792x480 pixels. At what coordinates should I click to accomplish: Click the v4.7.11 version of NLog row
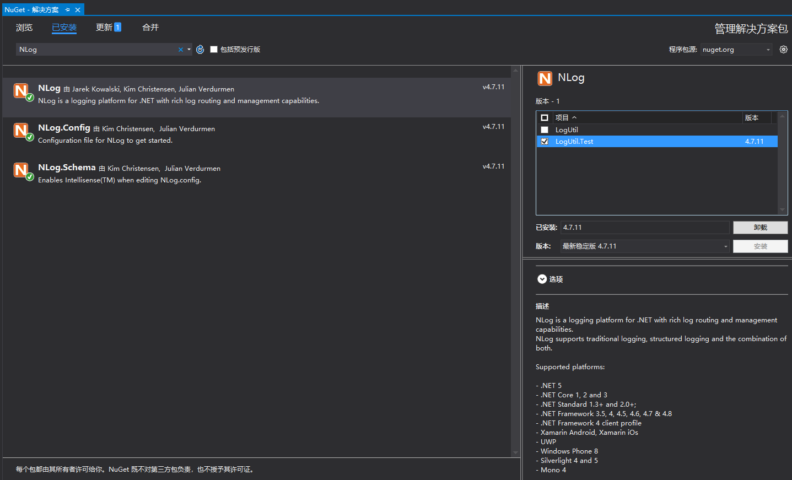[x=493, y=87]
